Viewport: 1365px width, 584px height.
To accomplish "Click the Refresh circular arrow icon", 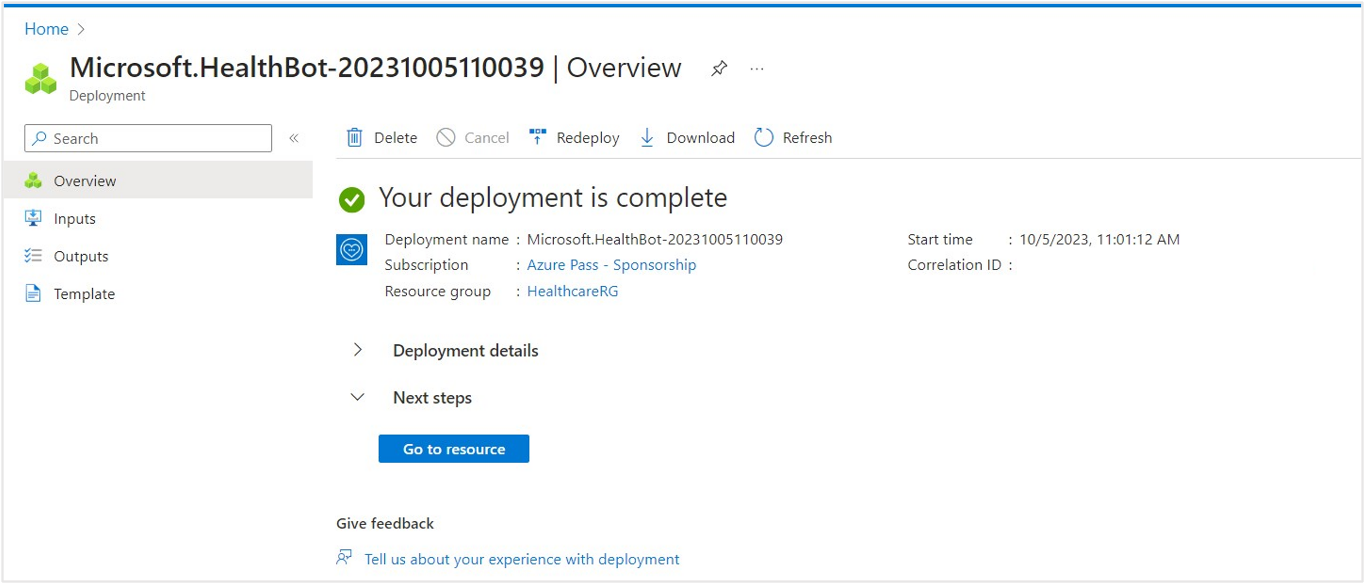I will (763, 137).
